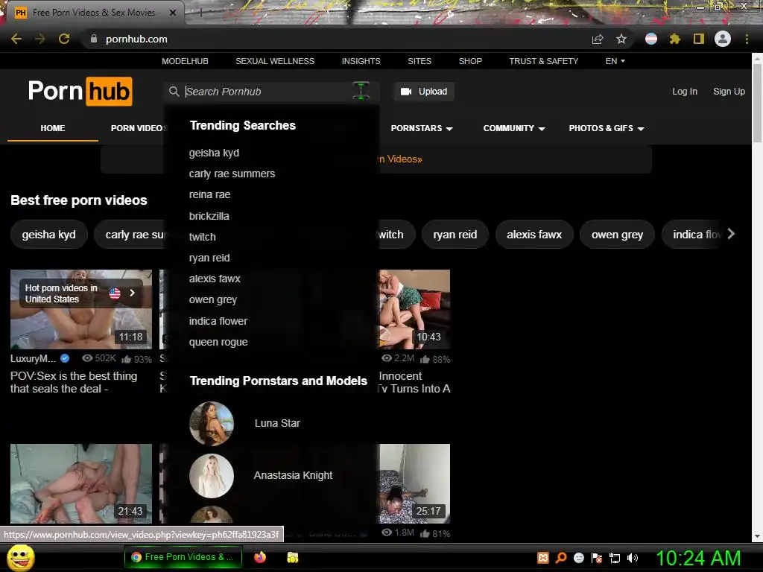Toggle the browser side panel icon

699,39
